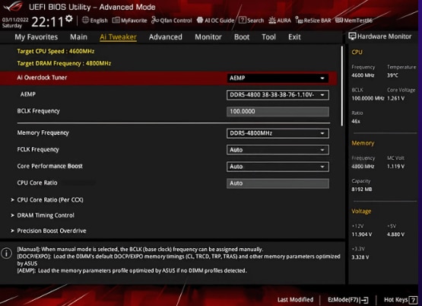Click BCLK Frequency 100.0000 field

click(278, 112)
